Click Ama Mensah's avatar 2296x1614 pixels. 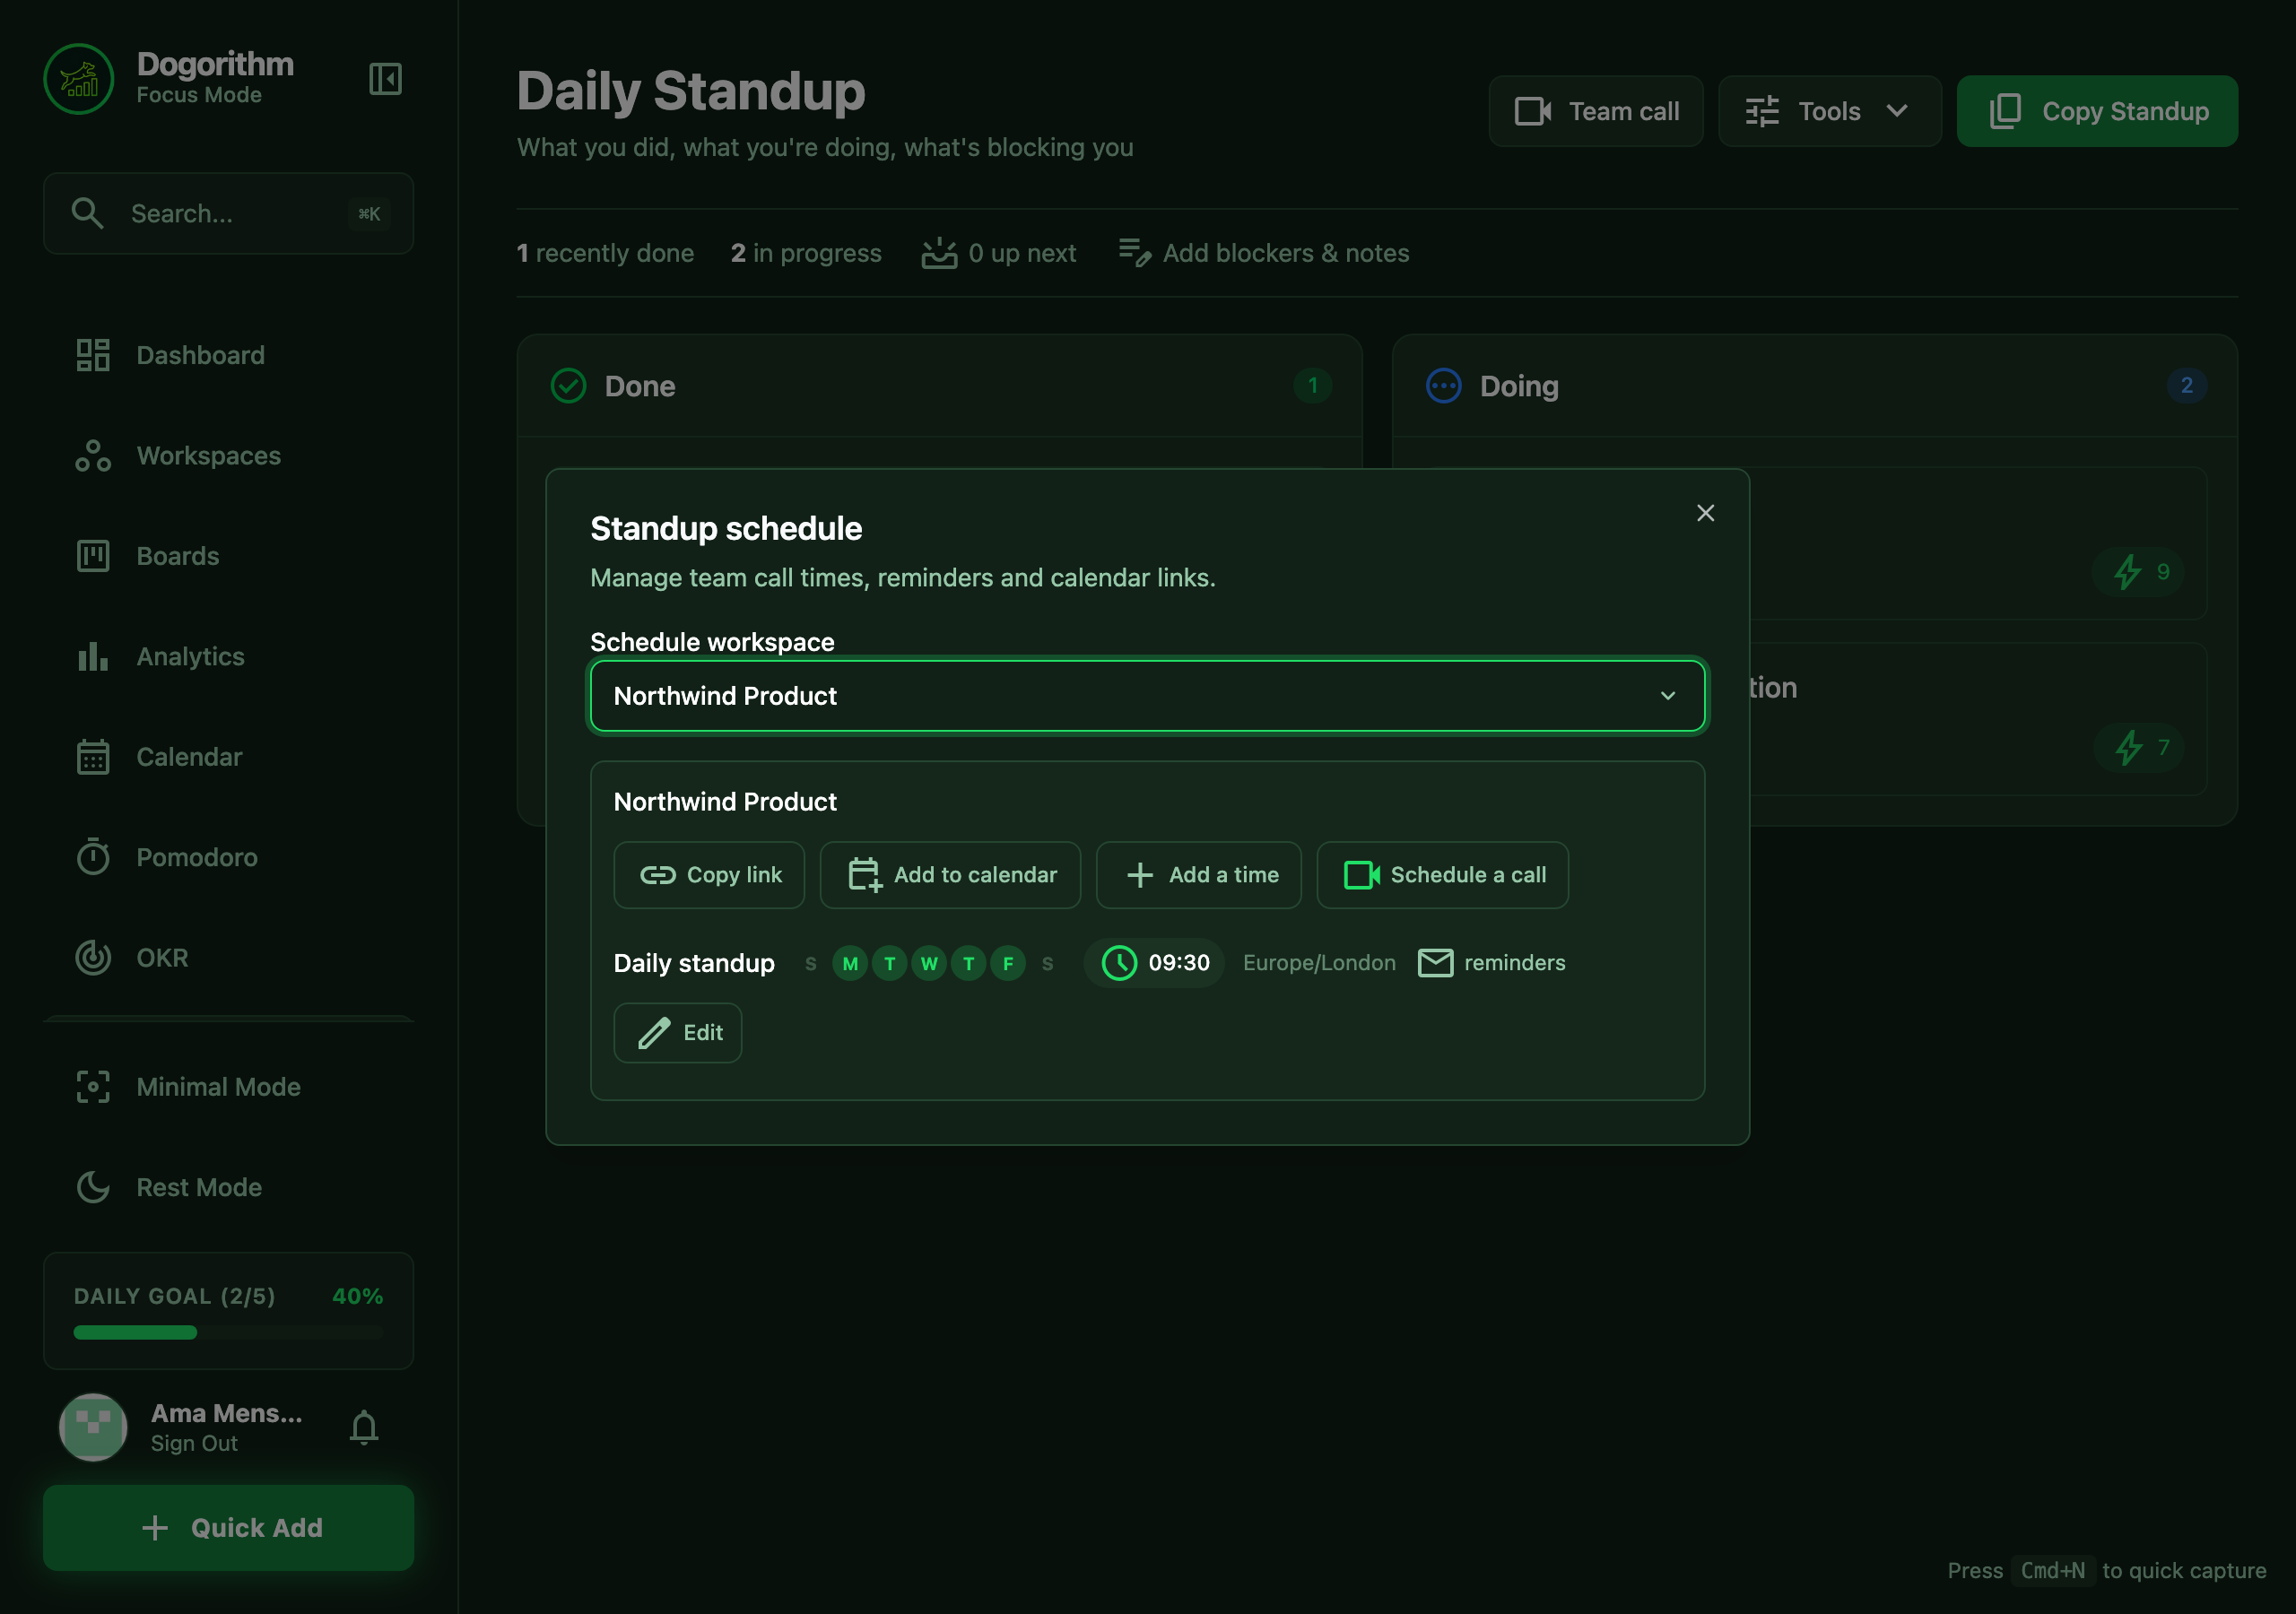(x=93, y=1427)
